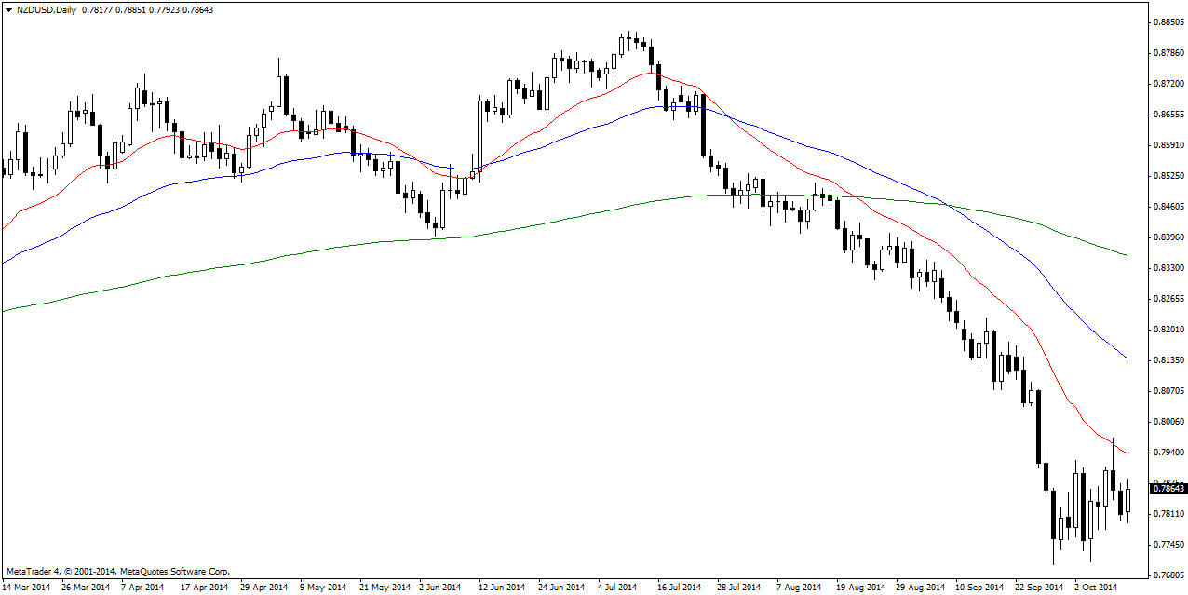Click the 0.88505 price axis label
The height and width of the screenshot is (595, 1188).
(1168, 21)
